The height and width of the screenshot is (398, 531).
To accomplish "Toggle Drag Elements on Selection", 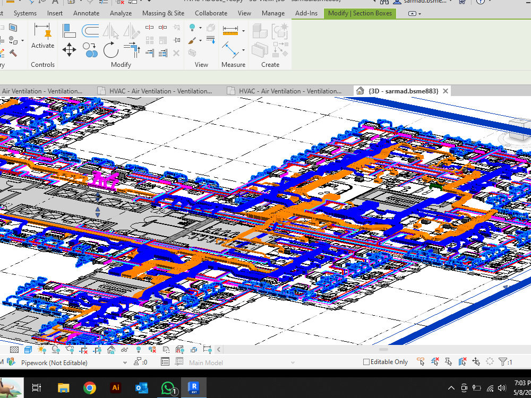I will pyautogui.click(x=476, y=362).
